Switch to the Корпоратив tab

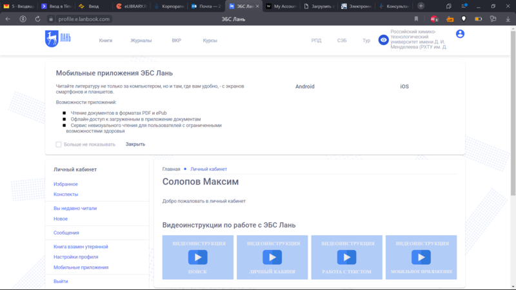[x=169, y=6]
